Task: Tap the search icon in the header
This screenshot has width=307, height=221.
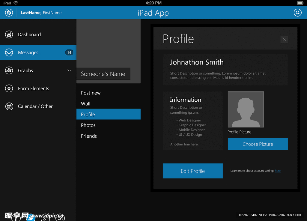Action: point(297,13)
